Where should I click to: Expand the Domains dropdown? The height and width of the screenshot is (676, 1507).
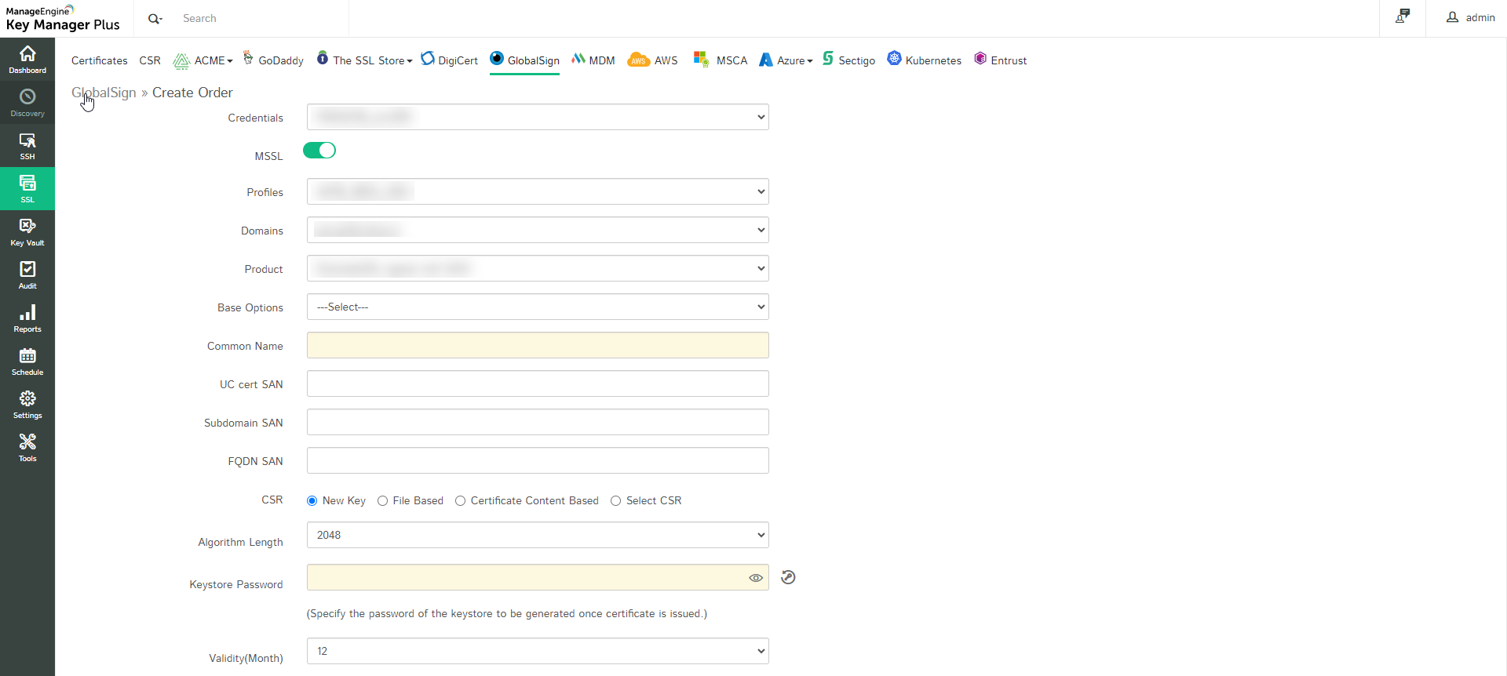pyautogui.click(x=538, y=230)
